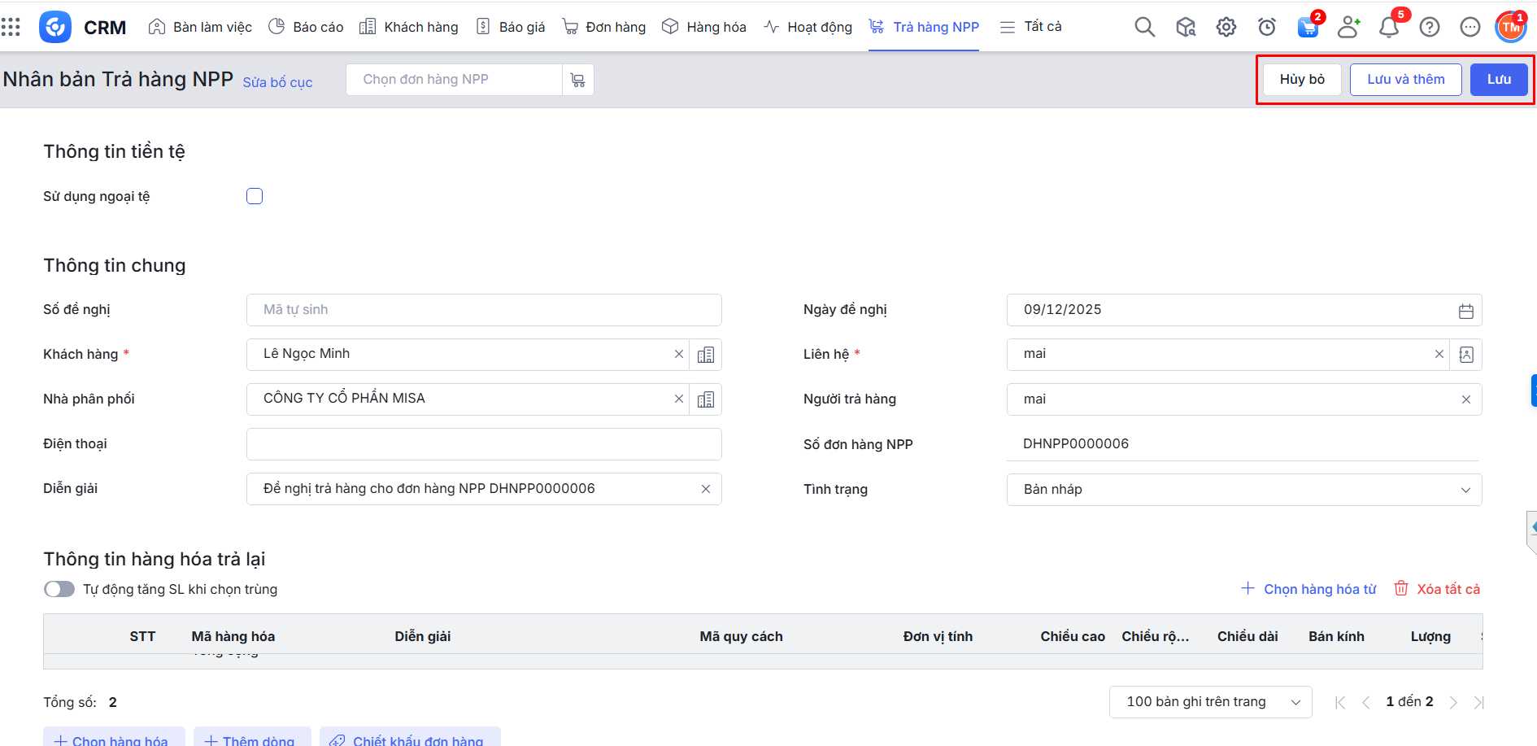Open the app launcher grid icon
Screen dimensions: 1537x746
click(11, 28)
